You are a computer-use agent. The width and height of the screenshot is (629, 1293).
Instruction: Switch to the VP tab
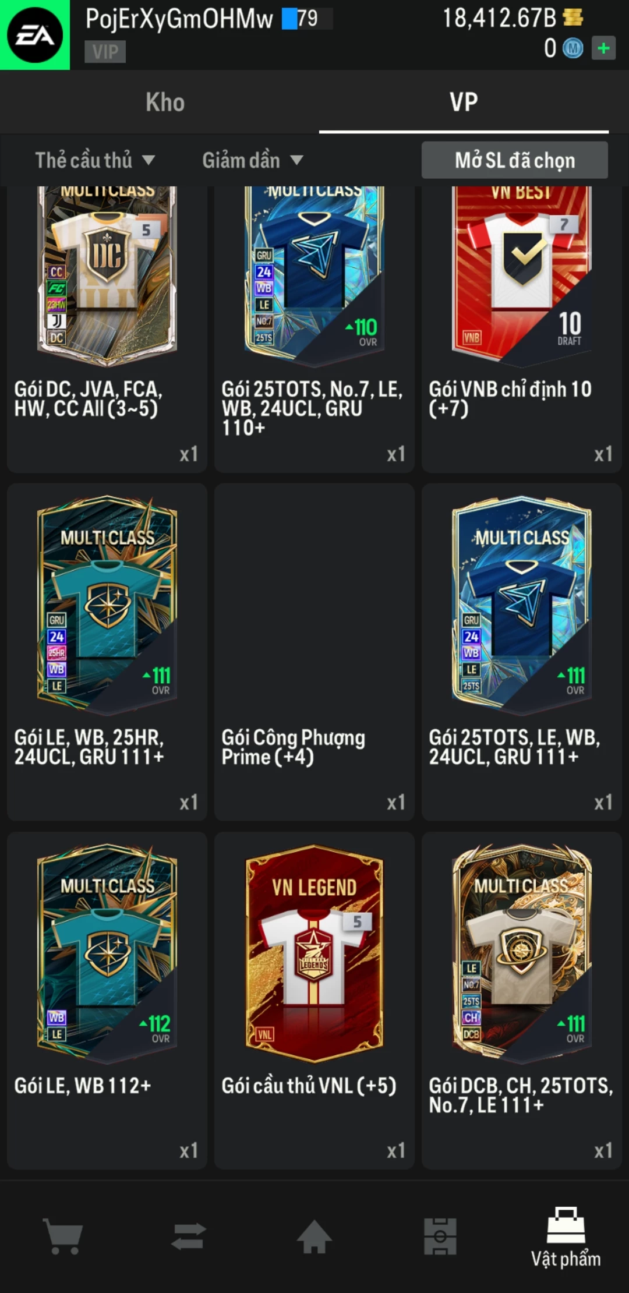coord(464,102)
